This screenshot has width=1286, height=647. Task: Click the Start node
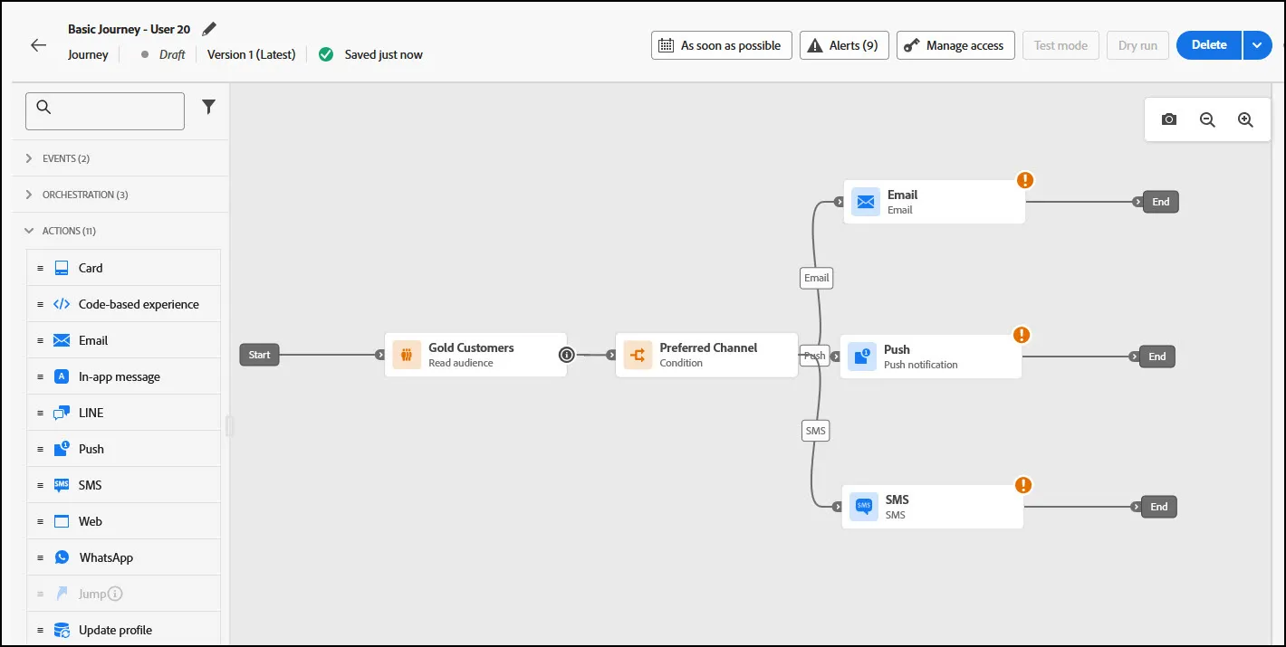tap(260, 355)
